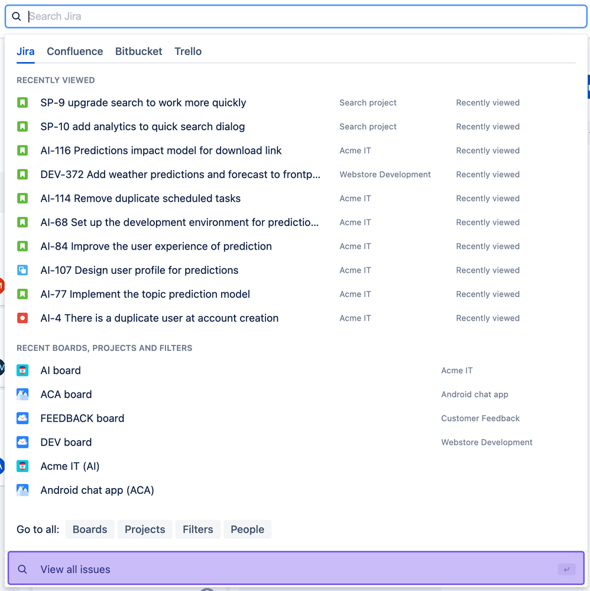Open DEV-372 Add weather predictions issue
The height and width of the screenshot is (591, 590).
[x=180, y=175]
